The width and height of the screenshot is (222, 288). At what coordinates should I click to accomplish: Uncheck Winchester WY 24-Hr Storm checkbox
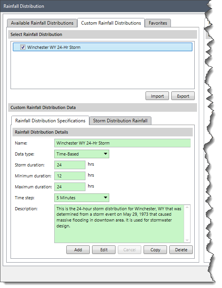[x=23, y=47]
